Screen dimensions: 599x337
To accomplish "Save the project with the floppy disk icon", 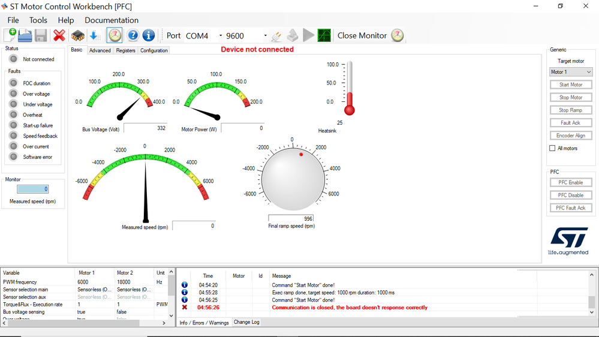I will (41, 35).
